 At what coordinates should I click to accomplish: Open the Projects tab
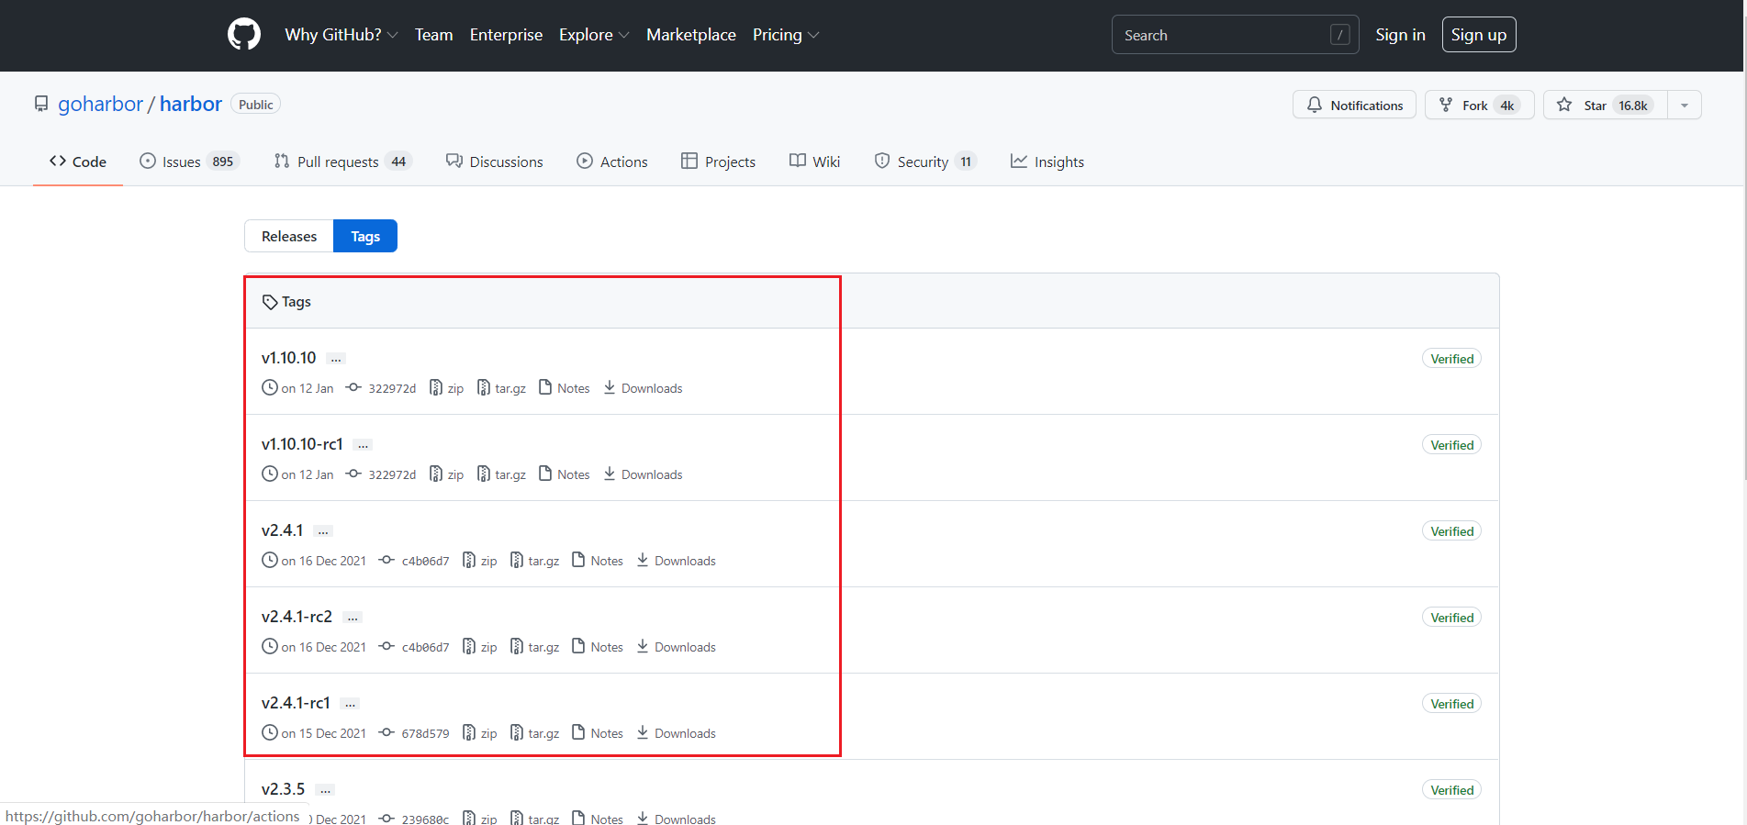(718, 162)
